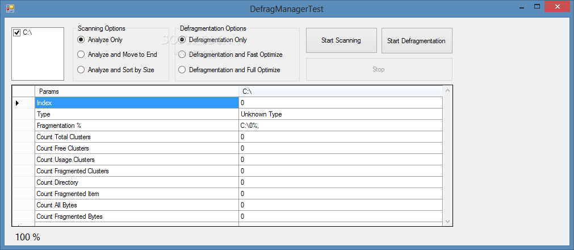Click the Params column header
The height and width of the screenshot is (250, 574).
(x=136, y=91)
